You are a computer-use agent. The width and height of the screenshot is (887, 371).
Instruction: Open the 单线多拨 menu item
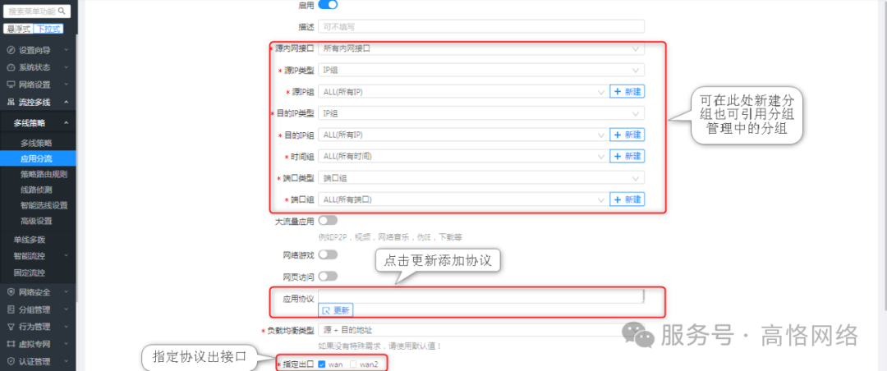coord(30,239)
